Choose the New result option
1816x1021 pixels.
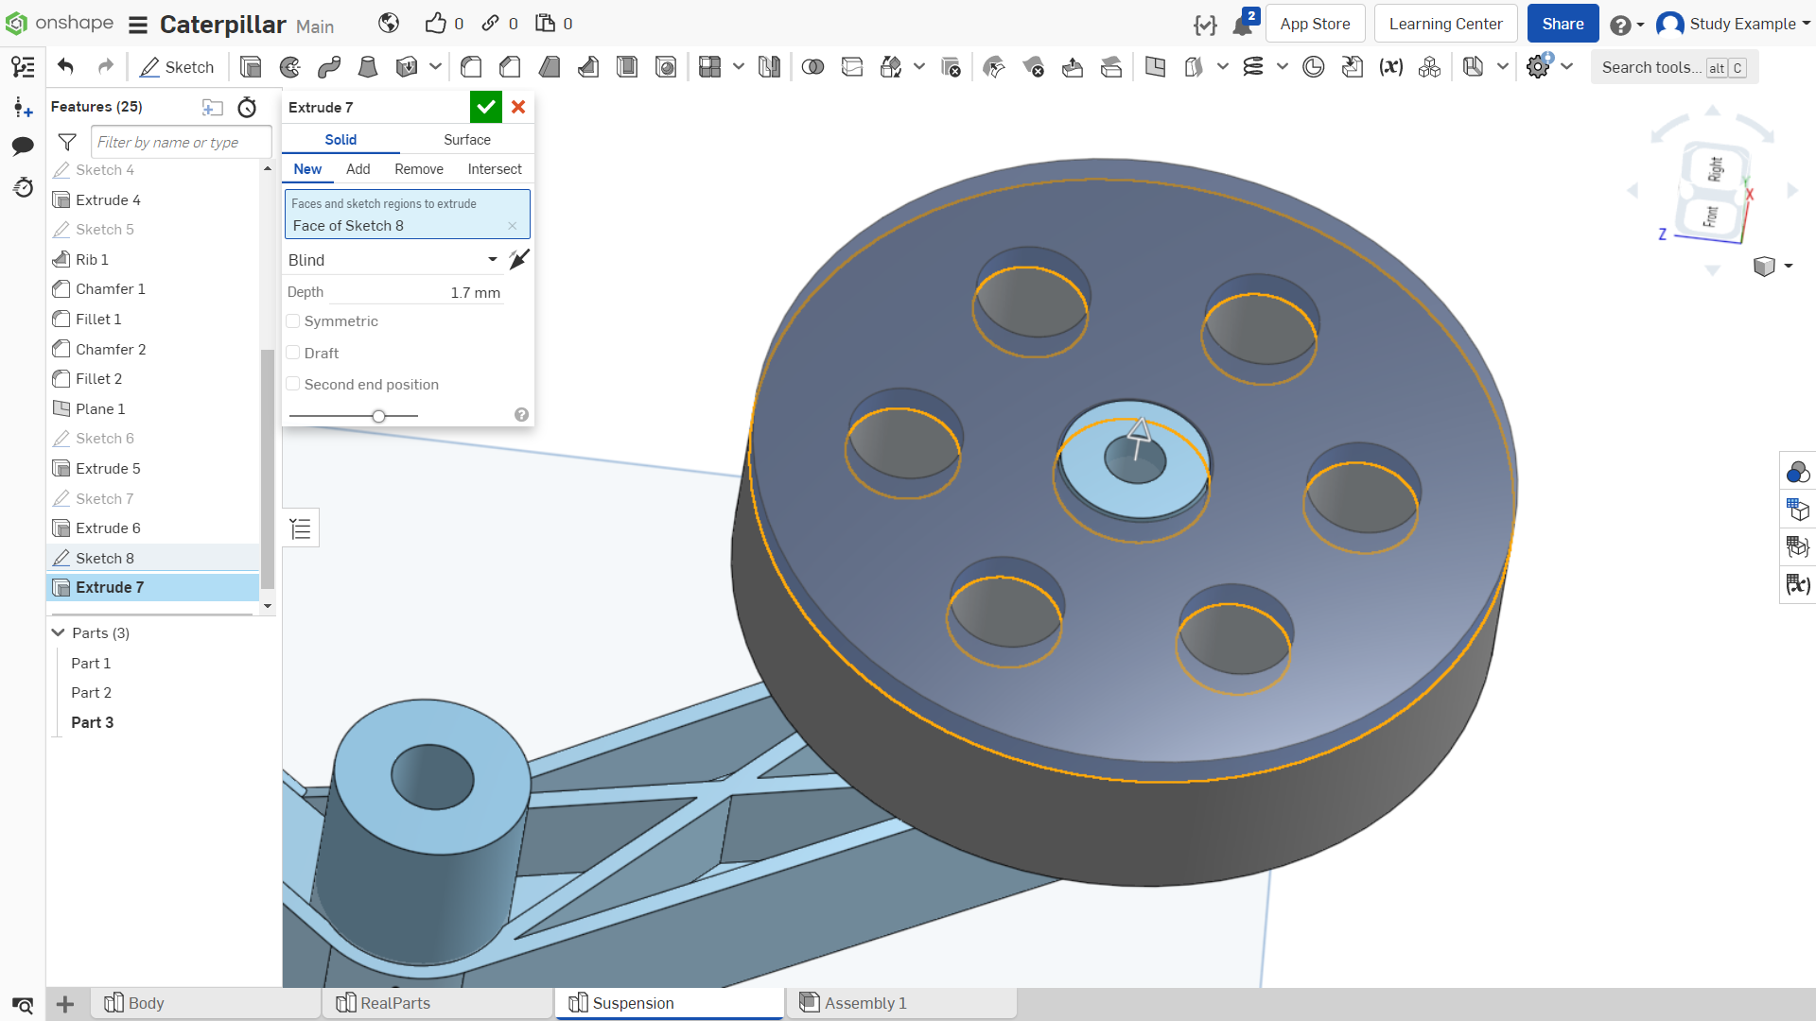[307, 169]
